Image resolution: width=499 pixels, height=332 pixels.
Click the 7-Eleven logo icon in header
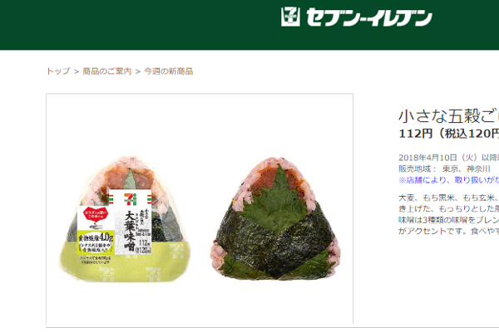click(x=290, y=17)
